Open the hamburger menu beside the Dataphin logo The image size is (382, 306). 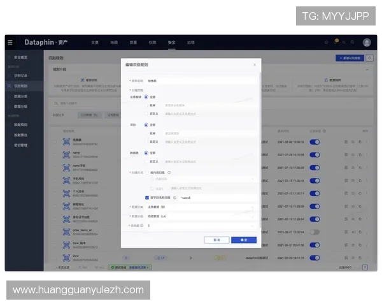[10, 42]
